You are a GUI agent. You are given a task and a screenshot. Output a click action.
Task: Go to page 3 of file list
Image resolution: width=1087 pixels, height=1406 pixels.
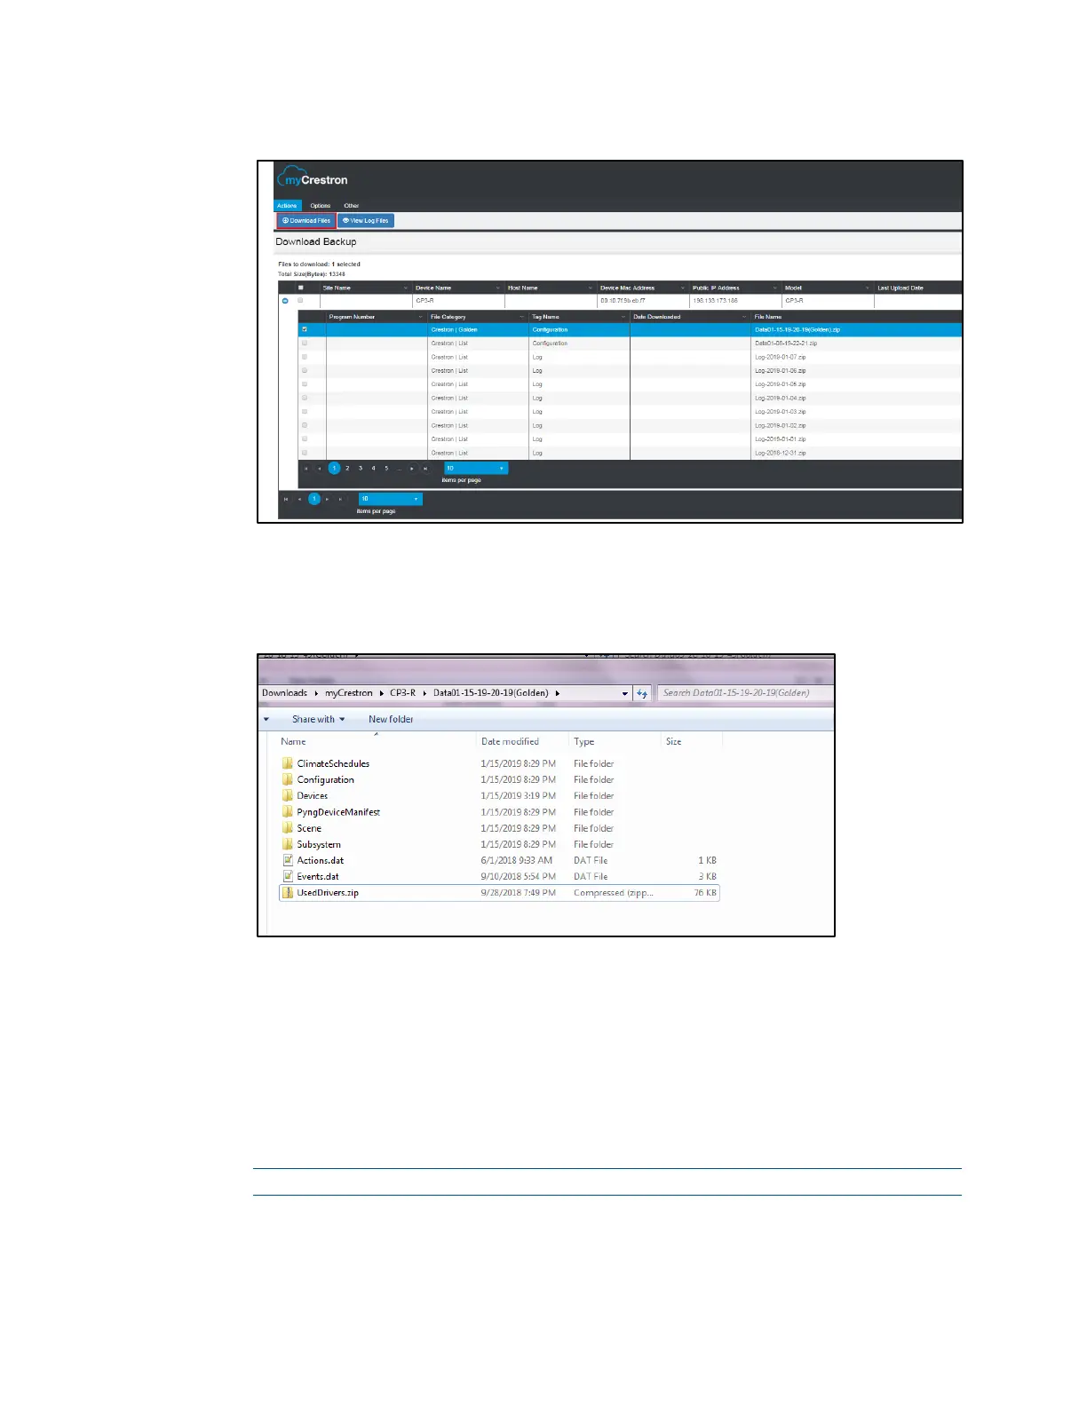click(361, 469)
